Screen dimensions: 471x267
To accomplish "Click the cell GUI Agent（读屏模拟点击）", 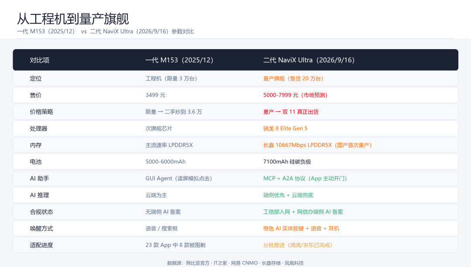I will [x=179, y=179].
